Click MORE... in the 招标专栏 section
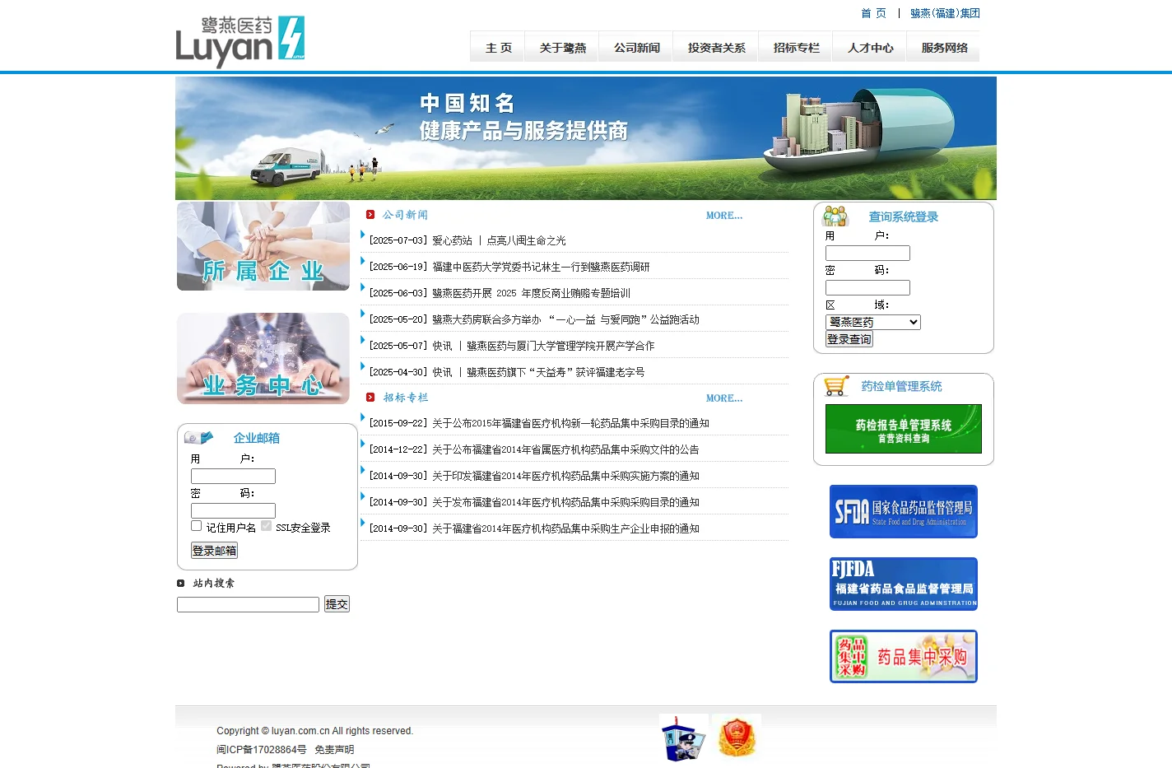 (x=724, y=398)
